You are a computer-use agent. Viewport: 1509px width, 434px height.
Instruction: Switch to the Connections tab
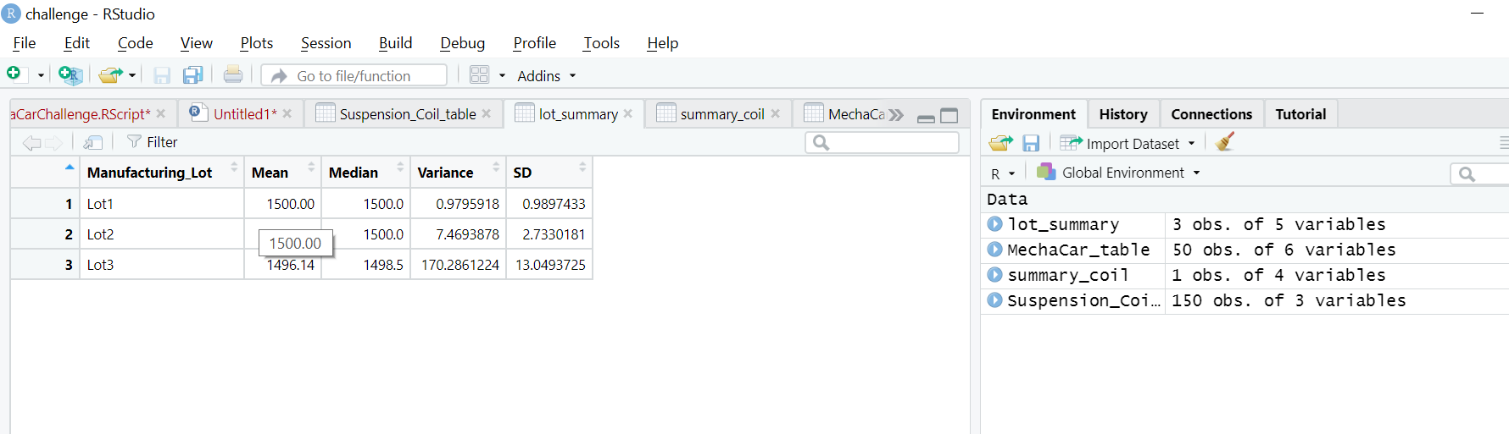[1211, 114]
